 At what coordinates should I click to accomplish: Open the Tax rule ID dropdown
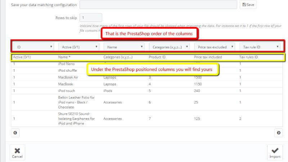pos(260,47)
